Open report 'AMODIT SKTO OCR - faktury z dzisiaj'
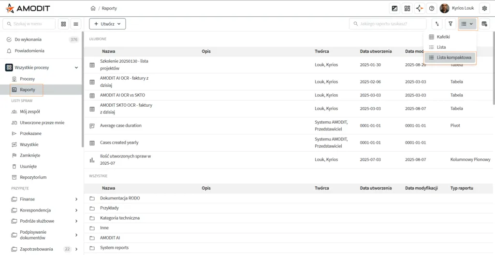 [x=126, y=109]
